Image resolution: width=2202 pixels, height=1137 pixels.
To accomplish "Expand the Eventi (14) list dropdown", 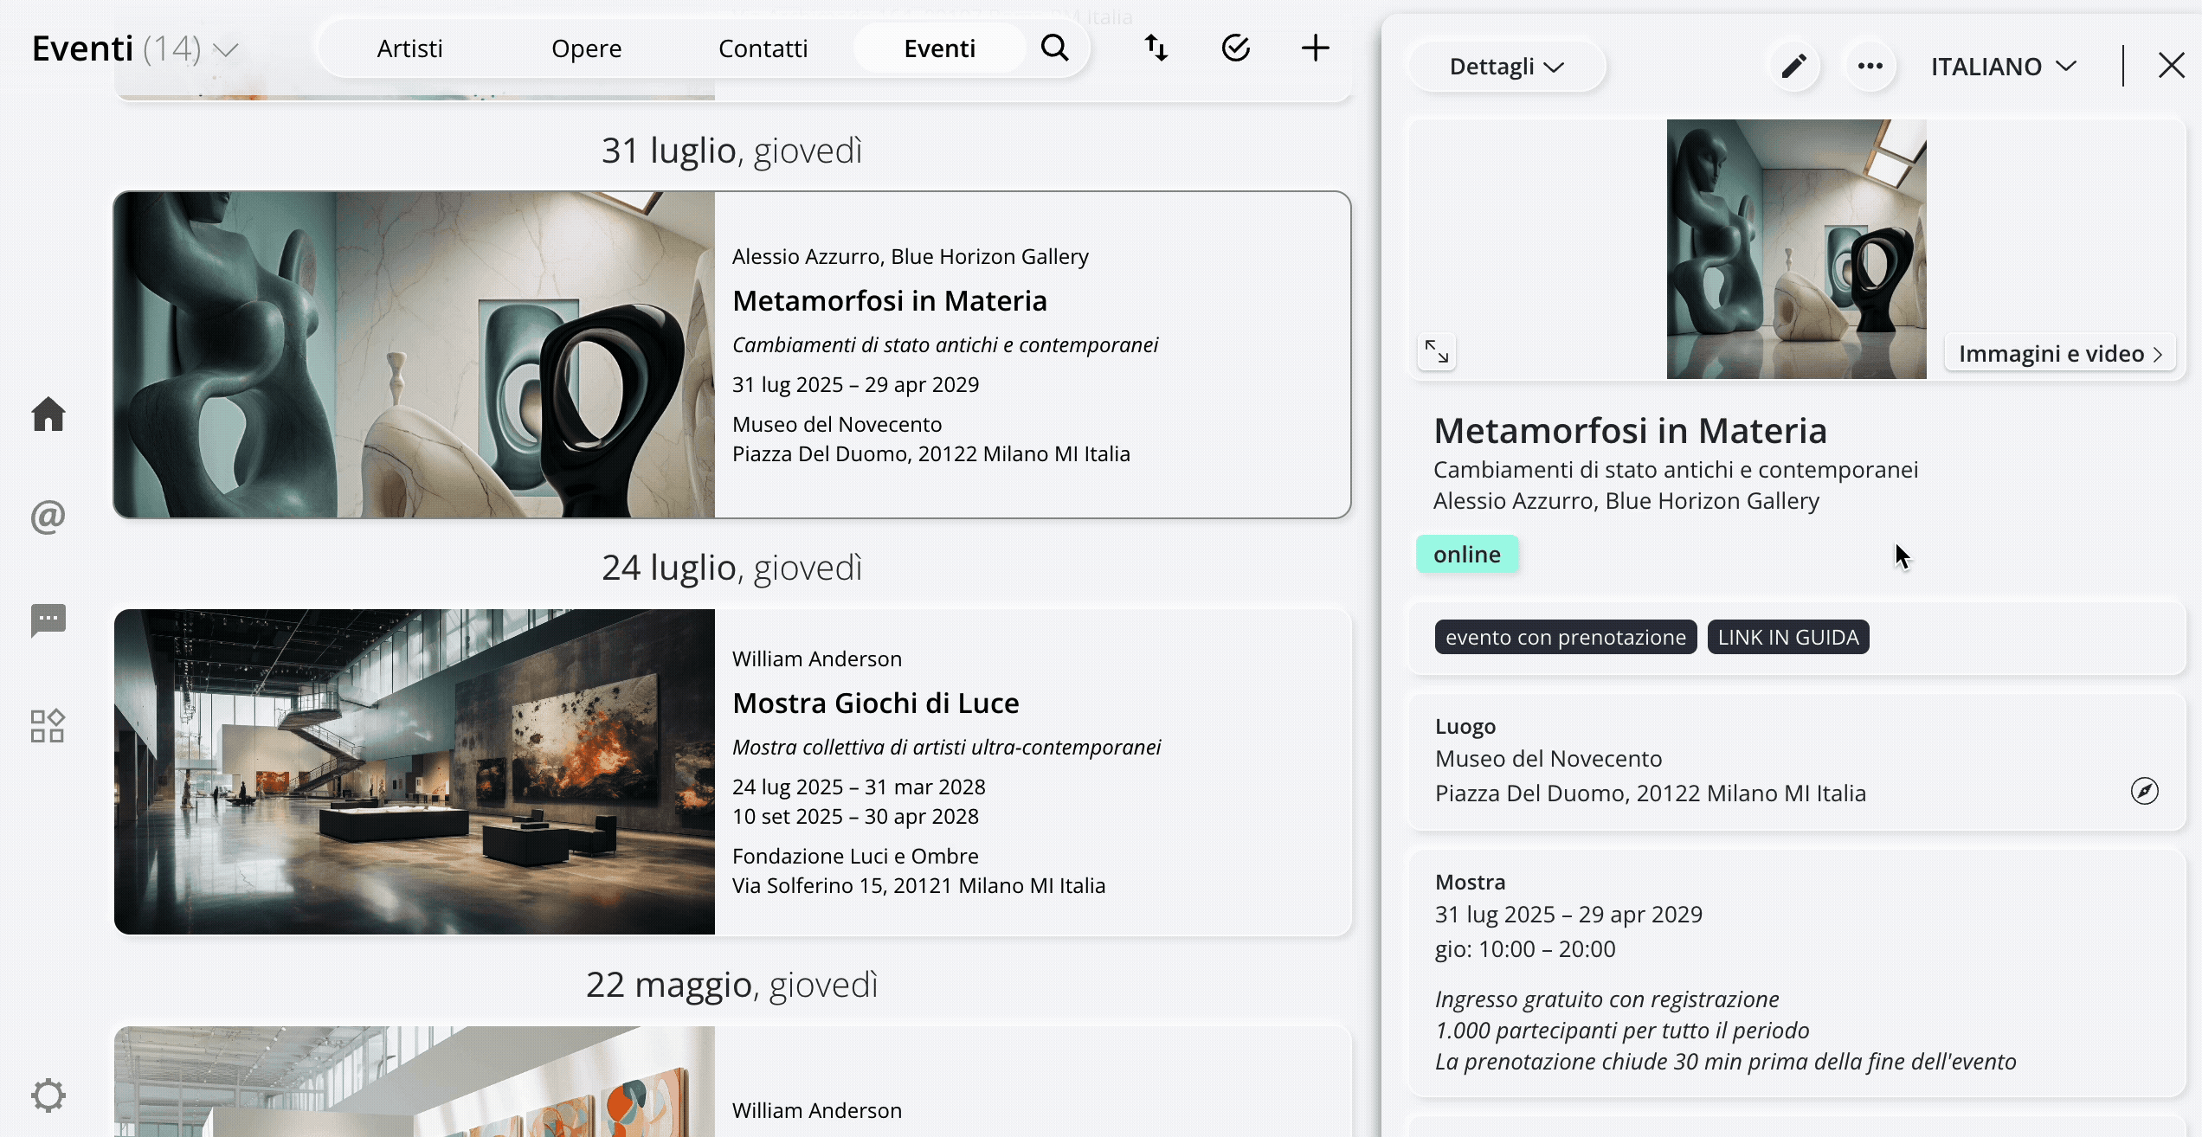I will (226, 50).
